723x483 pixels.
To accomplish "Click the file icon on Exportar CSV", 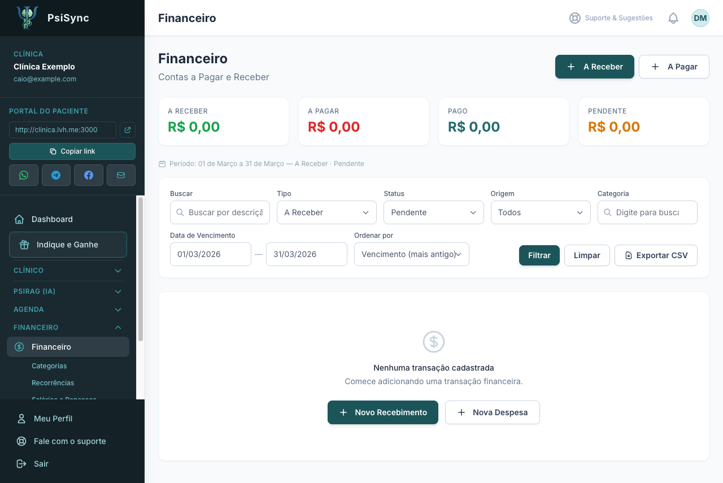I will click(629, 255).
